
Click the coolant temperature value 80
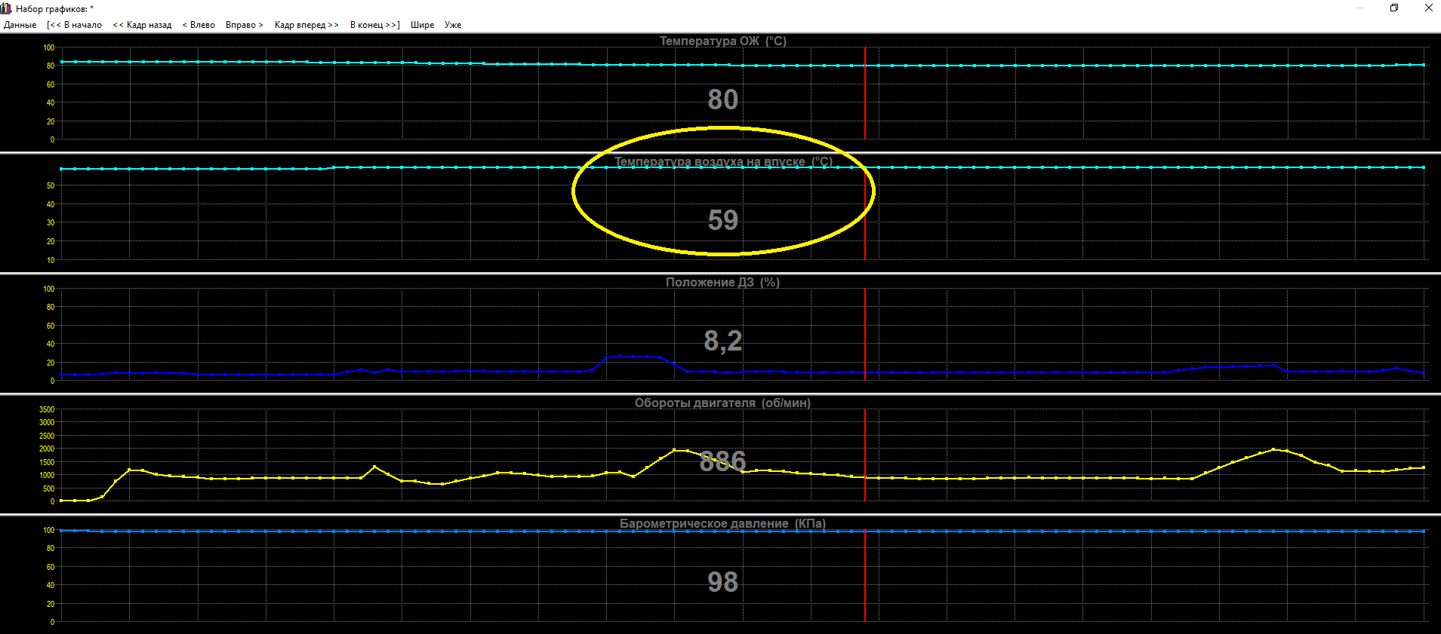[x=723, y=100]
